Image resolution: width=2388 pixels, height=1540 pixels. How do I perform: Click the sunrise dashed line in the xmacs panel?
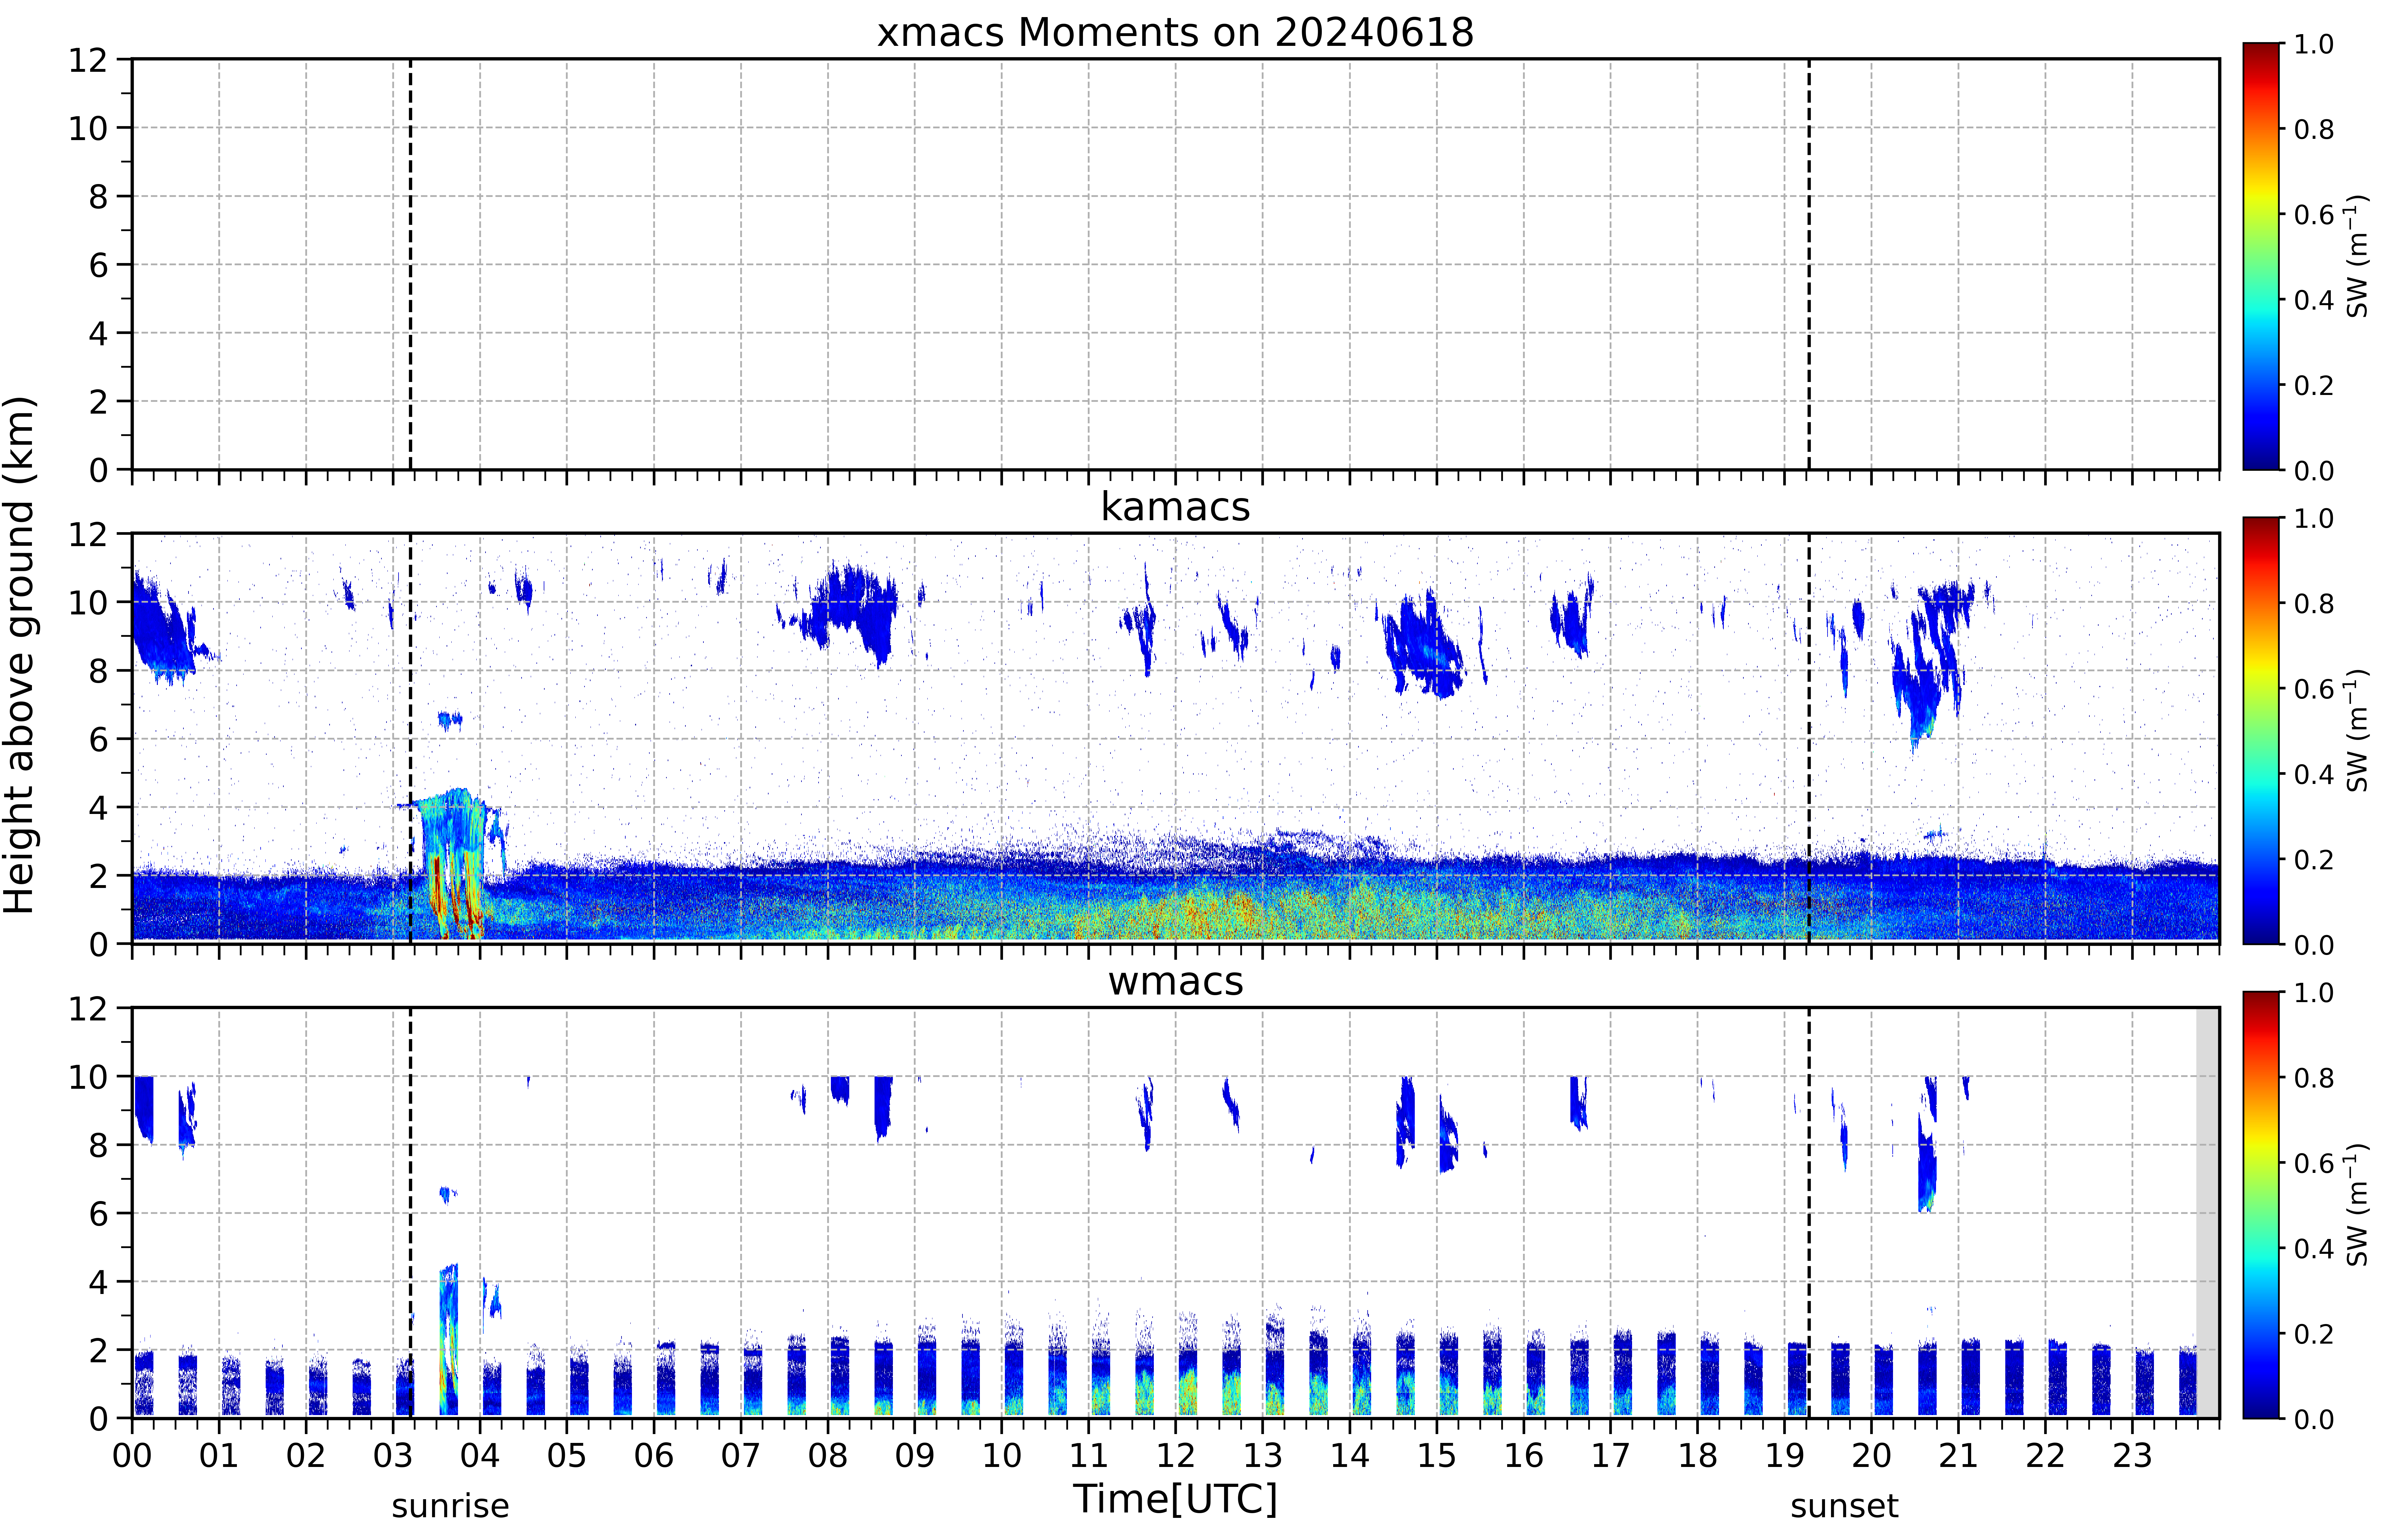tap(410, 264)
